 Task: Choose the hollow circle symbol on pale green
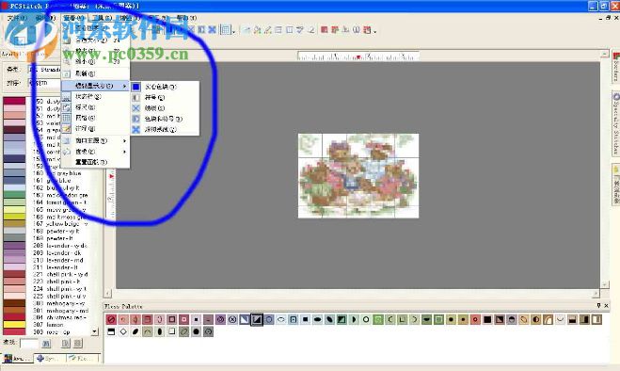[366, 319]
